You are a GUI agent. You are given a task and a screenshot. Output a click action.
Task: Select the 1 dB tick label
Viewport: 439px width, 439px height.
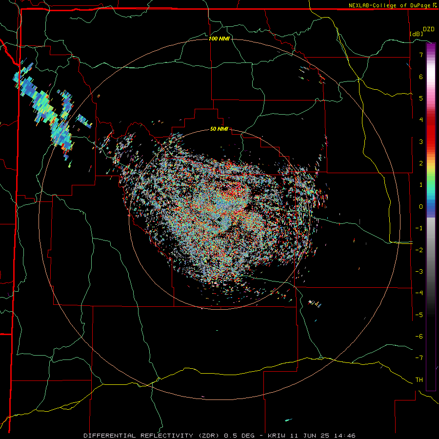[421, 185]
